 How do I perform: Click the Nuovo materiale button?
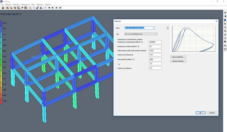coord(178,57)
